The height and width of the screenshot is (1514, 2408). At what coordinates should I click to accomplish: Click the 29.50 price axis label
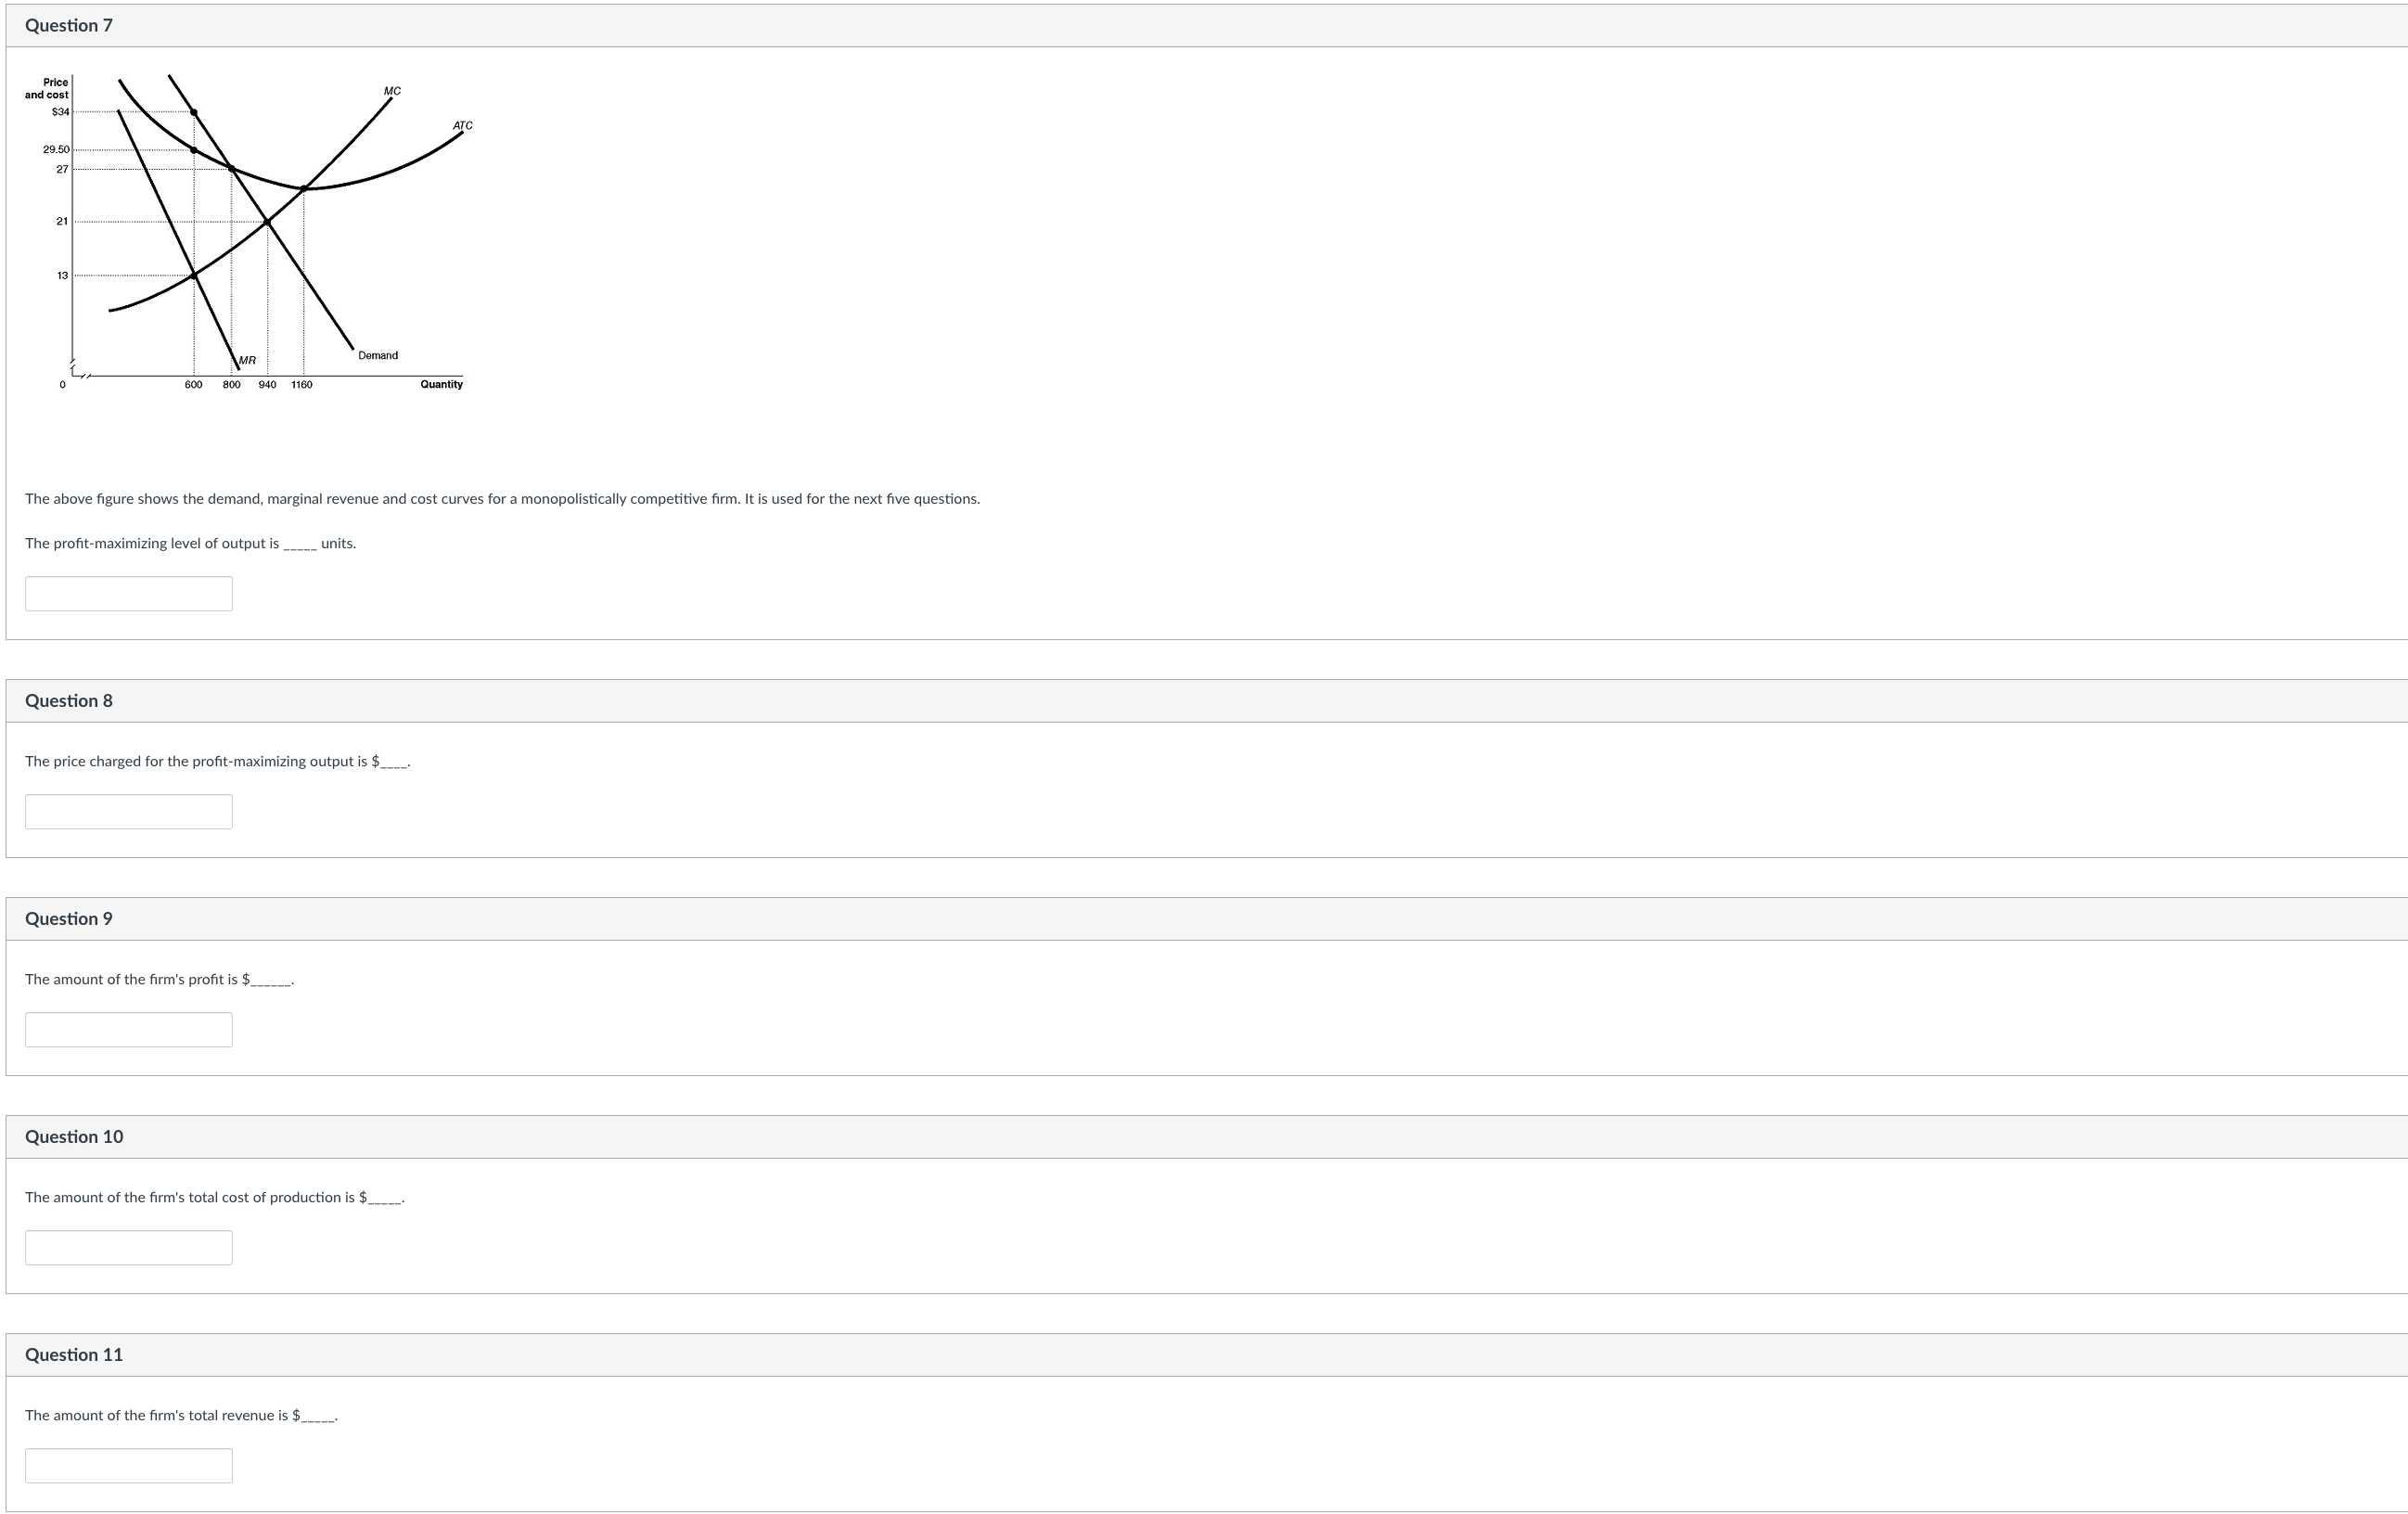(56, 150)
